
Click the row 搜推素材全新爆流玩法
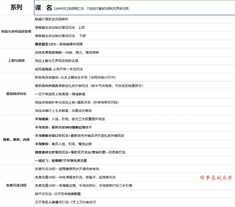point(135,152)
